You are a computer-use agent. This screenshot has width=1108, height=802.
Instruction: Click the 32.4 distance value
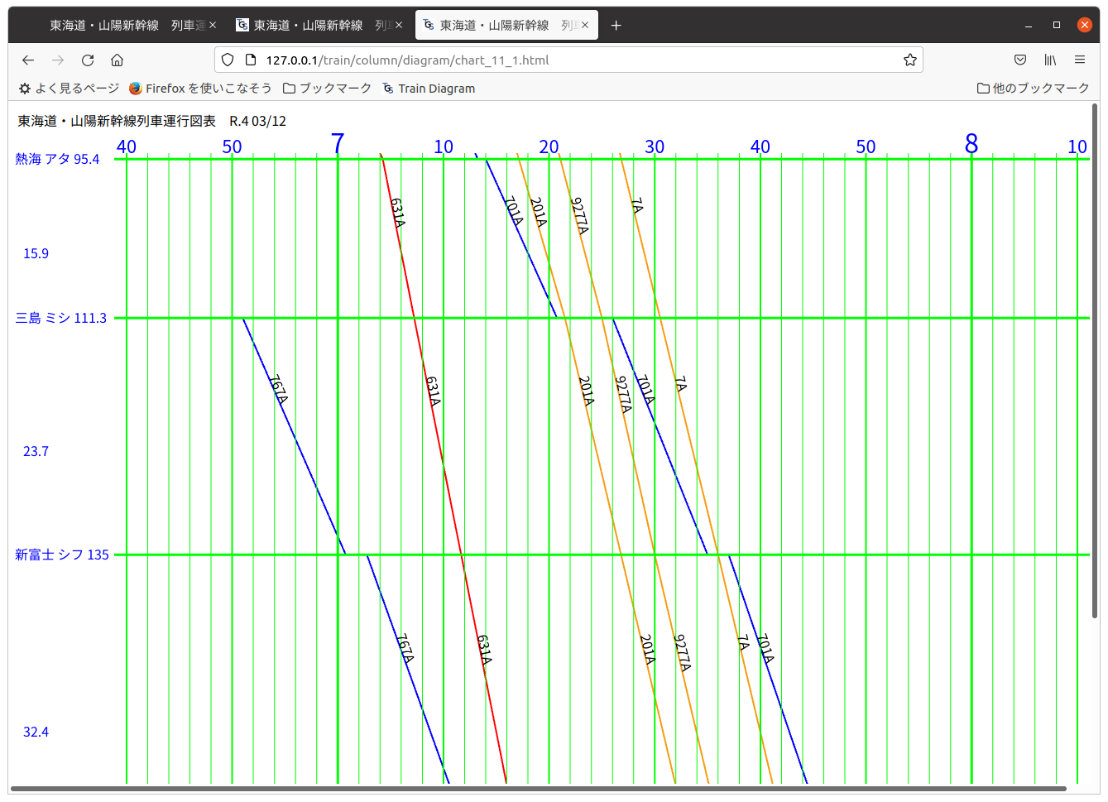tap(36, 732)
